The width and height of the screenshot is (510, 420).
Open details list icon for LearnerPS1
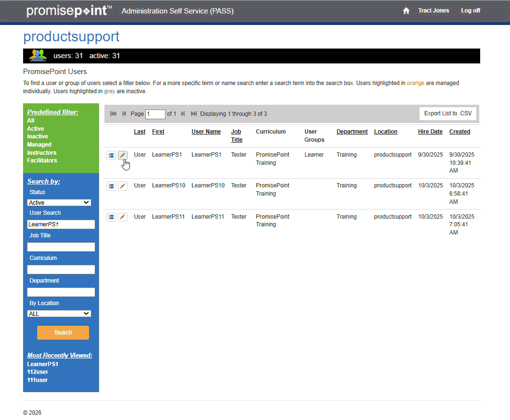click(x=111, y=155)
